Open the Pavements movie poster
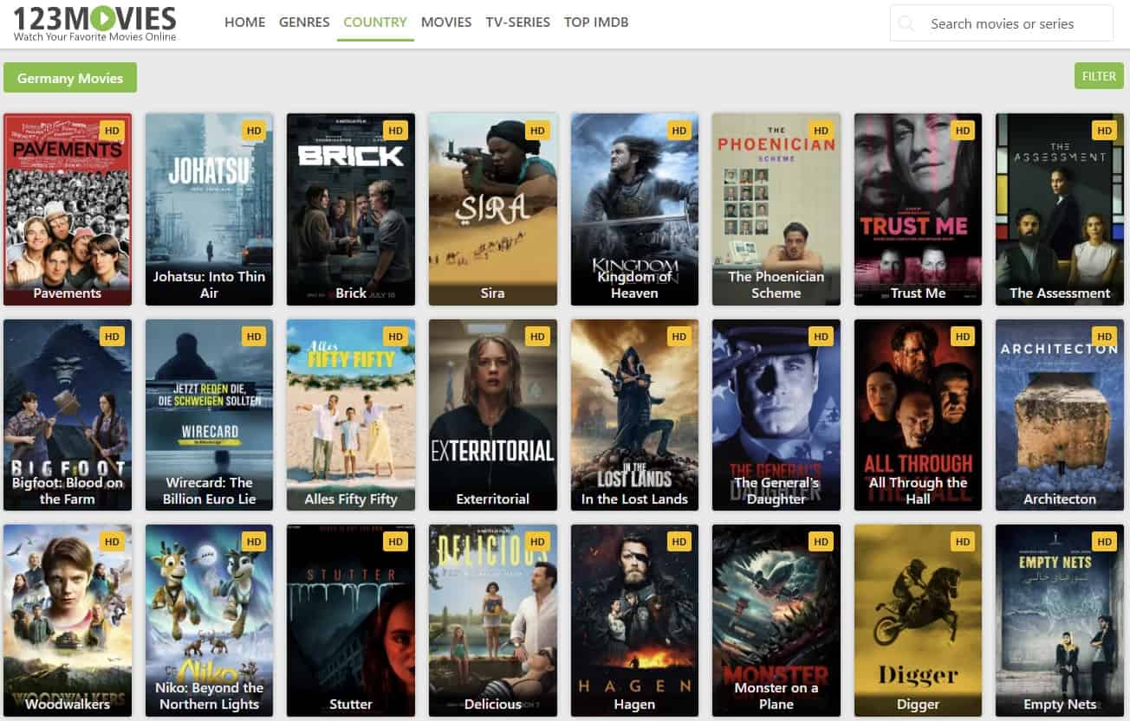 (x=68, y=209)
